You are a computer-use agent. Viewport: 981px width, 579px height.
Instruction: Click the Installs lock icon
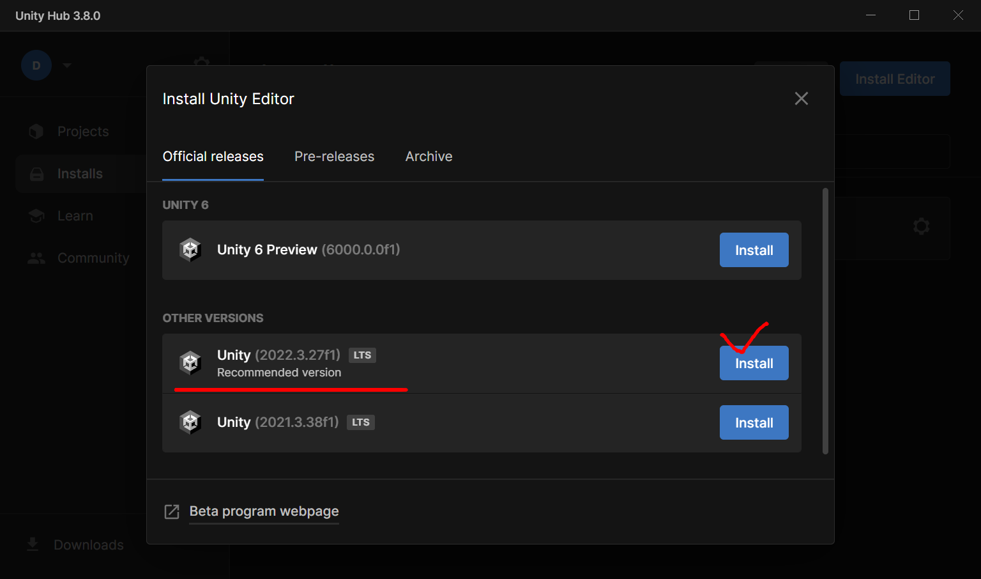(36, 174)
